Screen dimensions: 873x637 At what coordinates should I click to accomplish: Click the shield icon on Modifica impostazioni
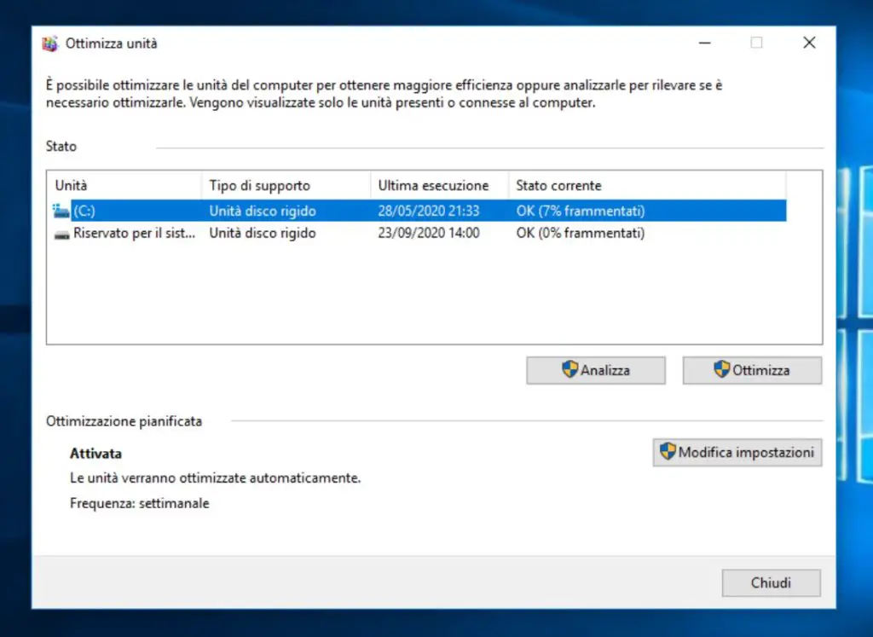(x=668, y=452)
